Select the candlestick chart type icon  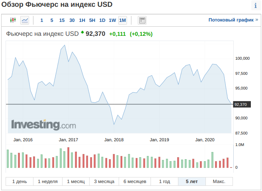[13, 20]
